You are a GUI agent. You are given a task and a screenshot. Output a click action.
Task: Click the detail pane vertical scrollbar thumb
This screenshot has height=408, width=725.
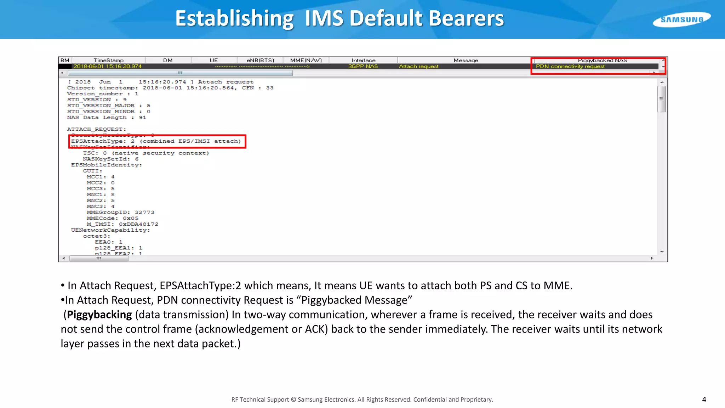pos(661,99)
